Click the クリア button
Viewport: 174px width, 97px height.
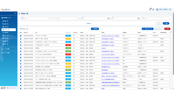[x=159, y=23]
